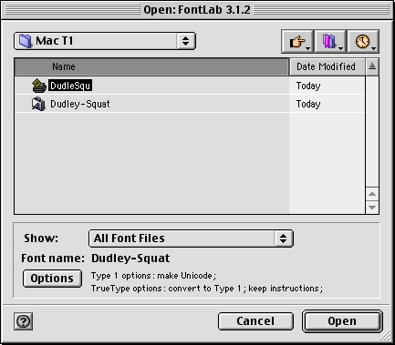This screenshot has width=395, height=345.
Task: Sort by Date Modified column header
Action: (x=327, y=66)
